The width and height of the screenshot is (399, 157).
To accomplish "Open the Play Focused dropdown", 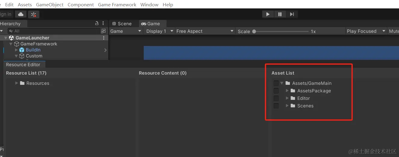I will point(366,31).
